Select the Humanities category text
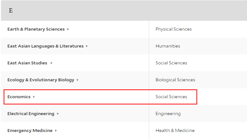The height and width of the screenshot is (139, 247). tap(168, 46)
